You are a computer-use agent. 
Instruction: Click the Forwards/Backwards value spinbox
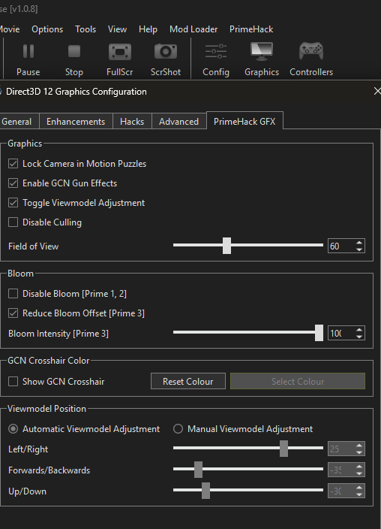pos(346,470)
